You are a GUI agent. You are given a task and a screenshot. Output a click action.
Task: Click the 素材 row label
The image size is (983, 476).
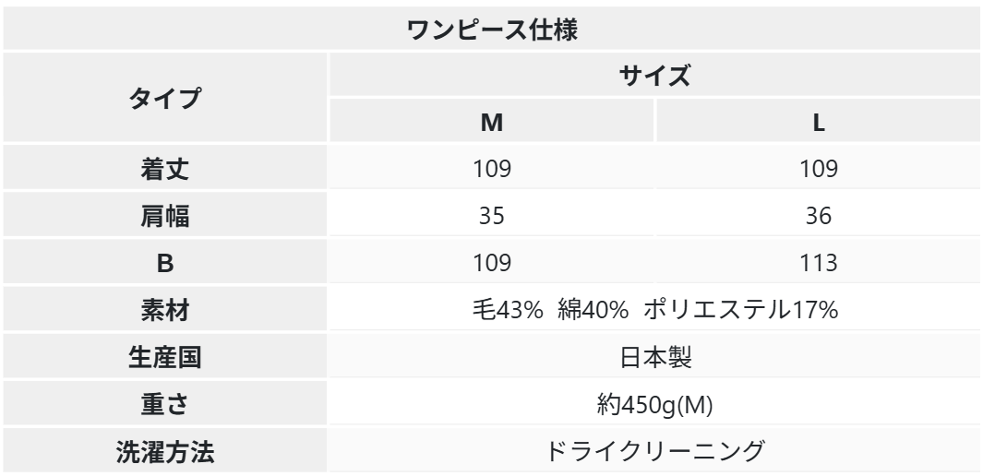[x=165, y=310]
